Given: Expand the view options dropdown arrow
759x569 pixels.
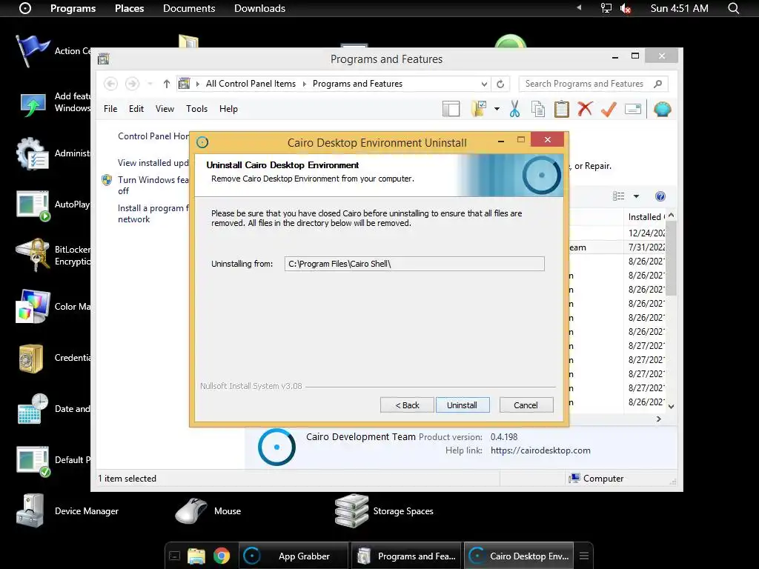Looking at the screenshot, I should [636, 196].
